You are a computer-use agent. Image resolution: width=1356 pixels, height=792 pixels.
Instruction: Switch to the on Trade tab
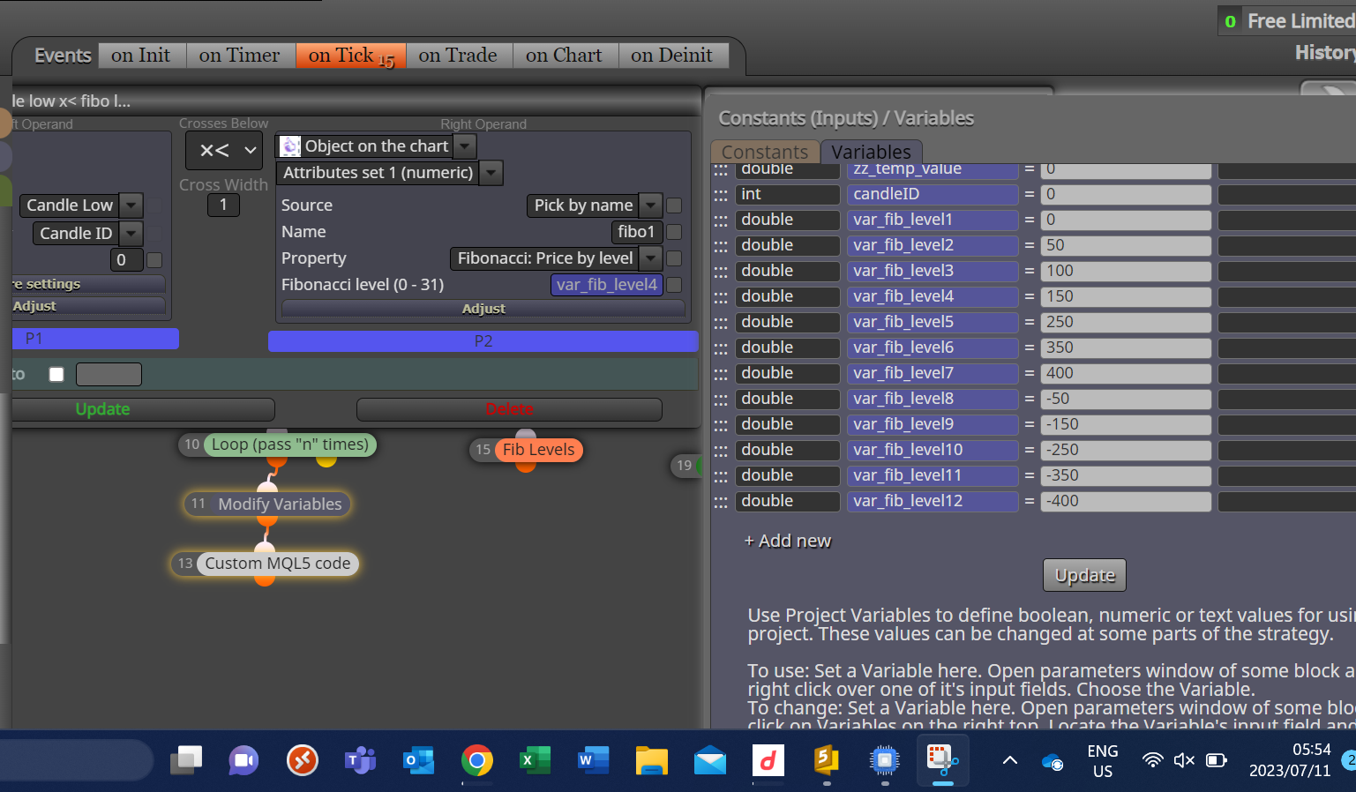(x=458, y=56)
